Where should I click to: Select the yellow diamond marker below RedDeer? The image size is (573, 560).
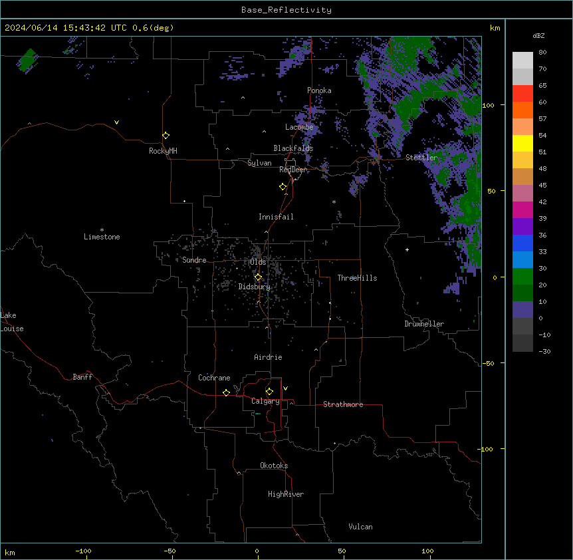click(x=283, y=187)
